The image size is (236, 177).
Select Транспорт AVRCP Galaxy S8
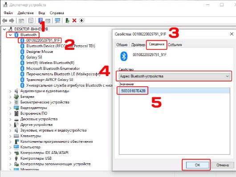[x=50, y=80]
